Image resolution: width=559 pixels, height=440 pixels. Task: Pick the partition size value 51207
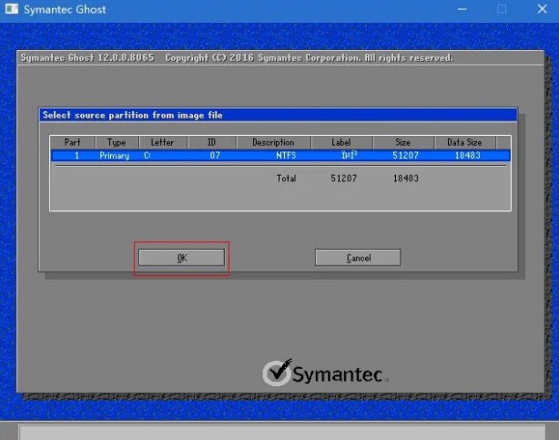(405, 155)
